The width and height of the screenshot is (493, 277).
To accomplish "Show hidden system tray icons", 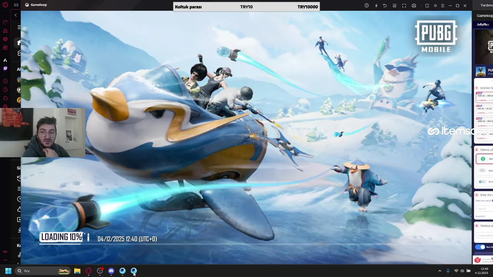I will [440, 271].
